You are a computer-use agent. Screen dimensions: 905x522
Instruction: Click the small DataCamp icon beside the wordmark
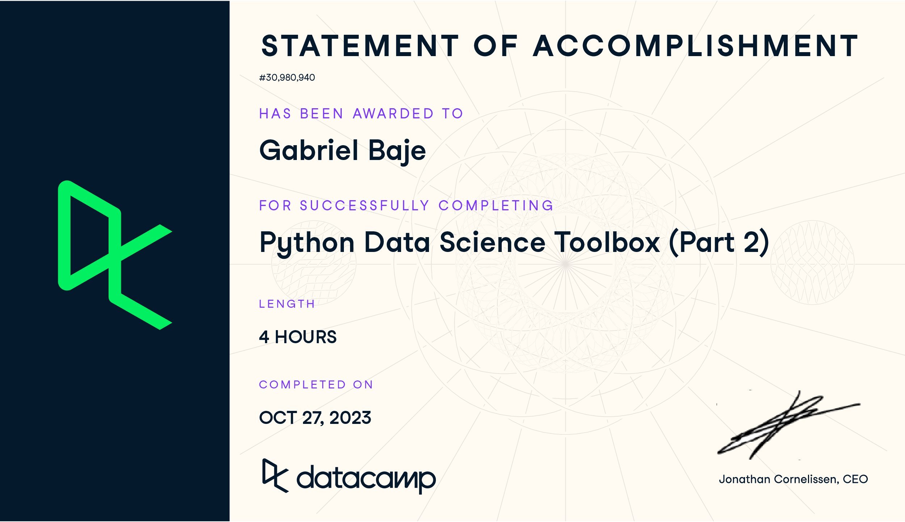point(275,476)
